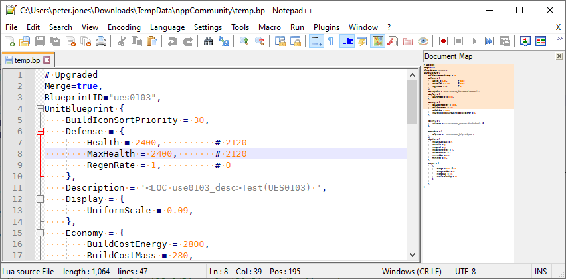Click line number 8 in the margin
Image resolution: width=566 pixels, height=279 pixels.
pyautogui.click(x=19, y=154)
